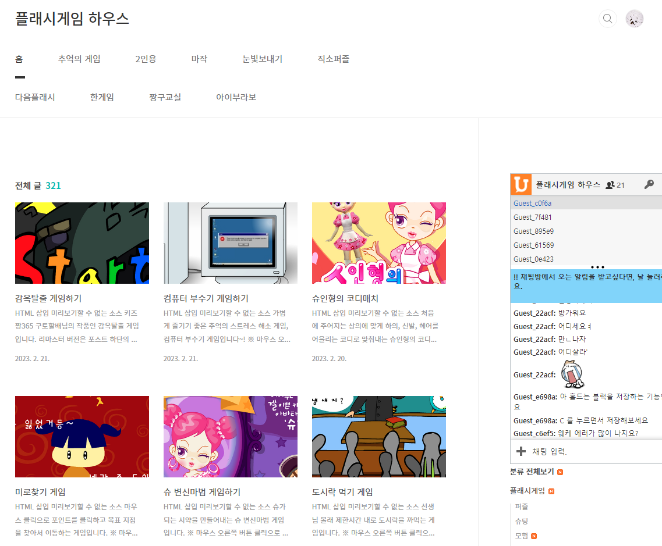662x546 pixels.
Task: Select Guest_c0f6a in the chat user list
Action: click(x=586, y=203)
